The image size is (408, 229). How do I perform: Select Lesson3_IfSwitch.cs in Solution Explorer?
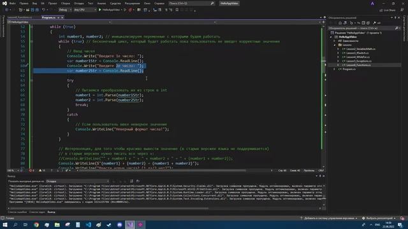click(x=357, y=53)
